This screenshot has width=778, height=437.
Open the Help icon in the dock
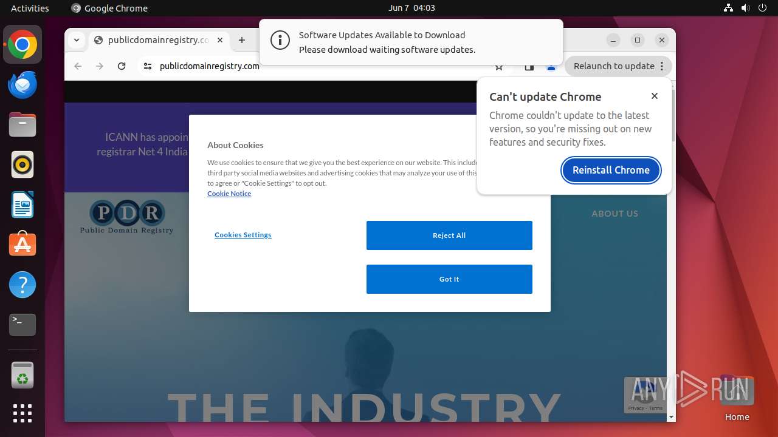tap(22, 285)
